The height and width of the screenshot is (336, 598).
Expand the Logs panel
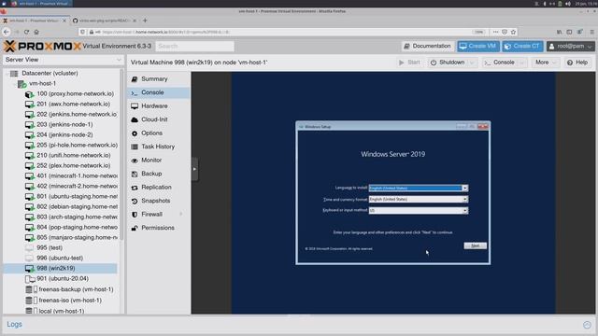(587, 325)
